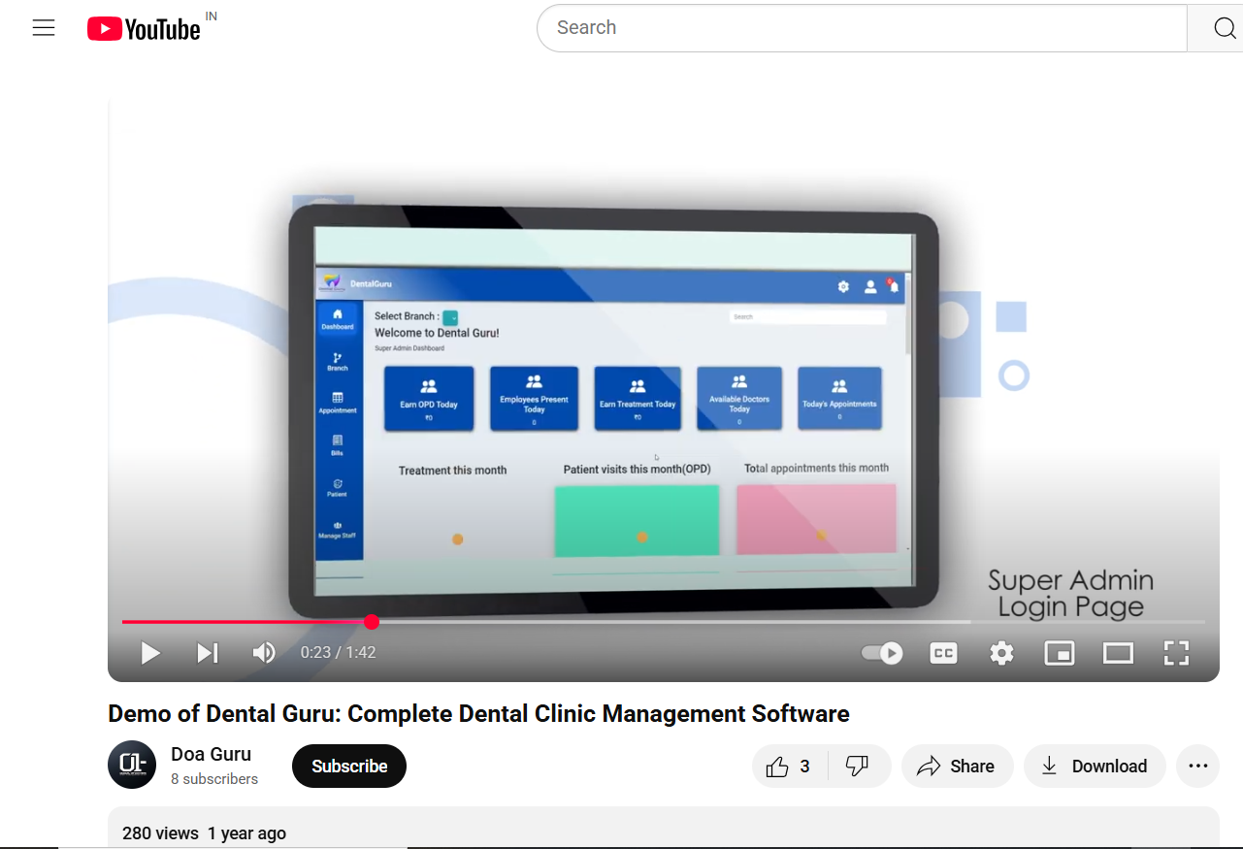Like the video

click(x=790, y=767)
